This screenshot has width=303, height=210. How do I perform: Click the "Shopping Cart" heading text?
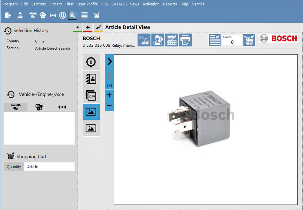click(32, 156)
